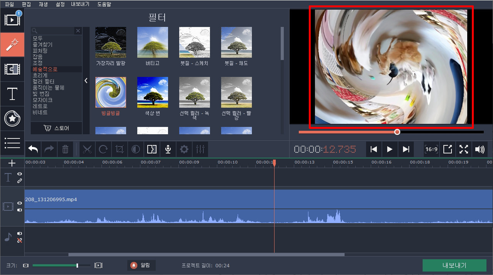Open the media import tab icon
493x275 pixels.
click(12, 20)
